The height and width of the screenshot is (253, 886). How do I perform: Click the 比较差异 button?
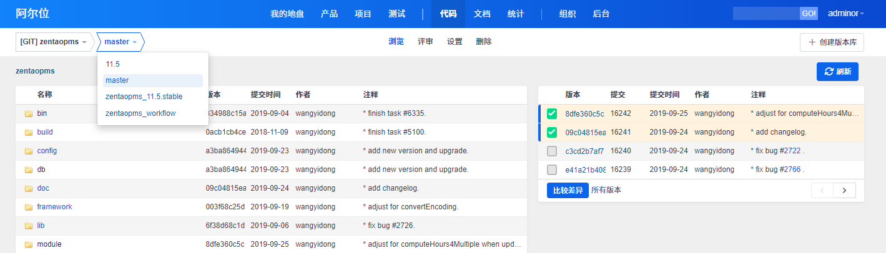tap(568, 190)
